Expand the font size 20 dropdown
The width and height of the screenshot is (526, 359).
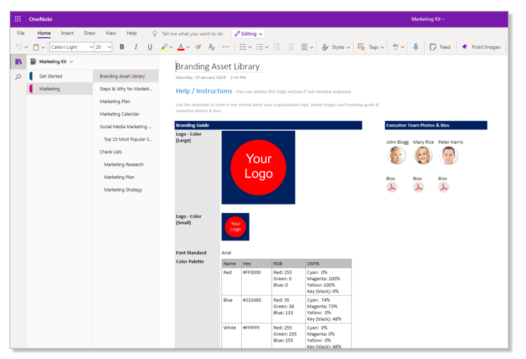(109, 47)
